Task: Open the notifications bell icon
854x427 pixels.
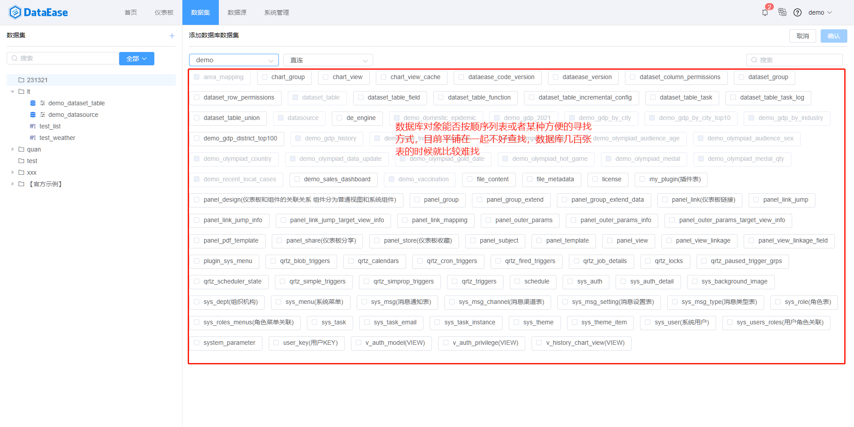Action: pyautogui.click(x=765, y=12)
